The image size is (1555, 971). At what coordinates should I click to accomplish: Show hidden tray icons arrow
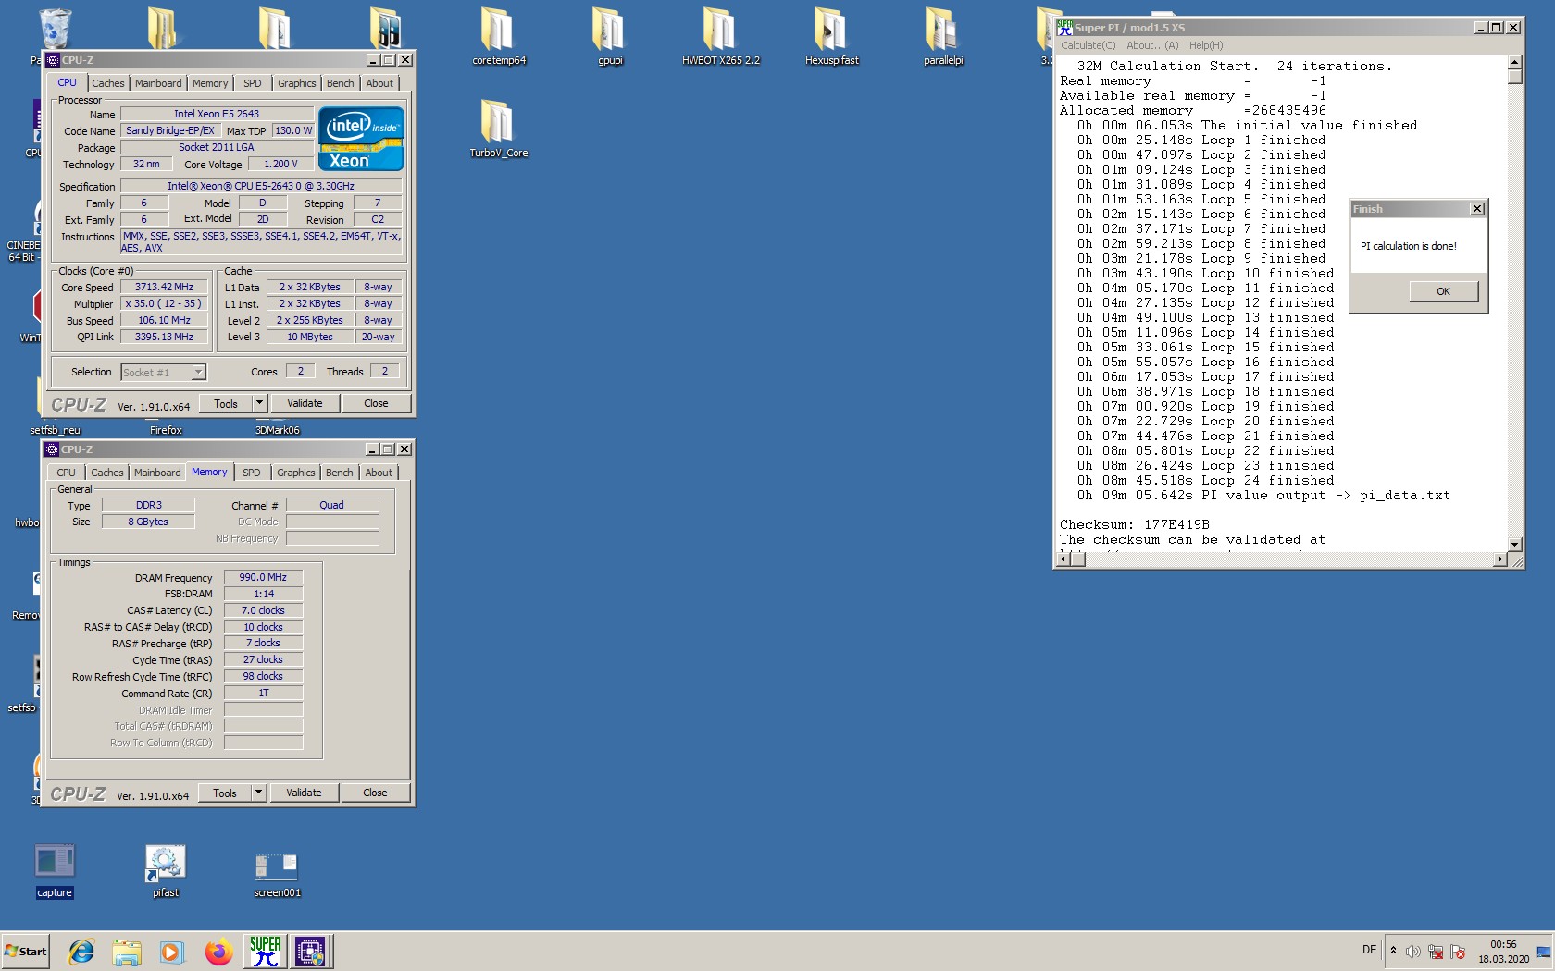tap(1393, 951)
